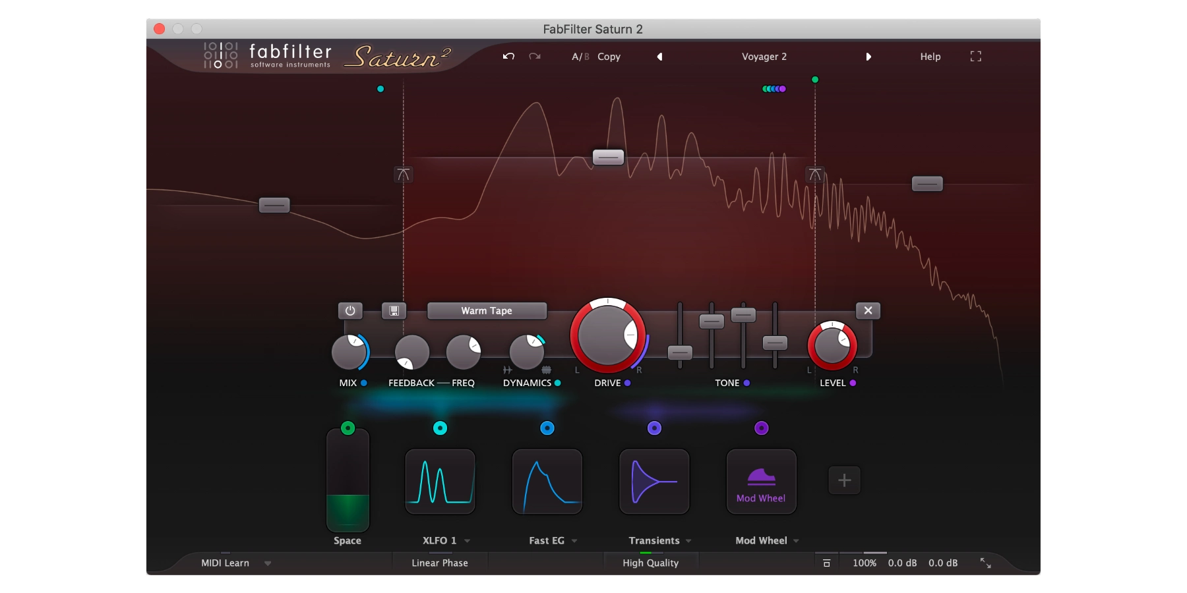Open the Voyager 2 preset menu
The width and height of the screenshot is (1187, 593).
pyautogui.click(x=764, y=57)
